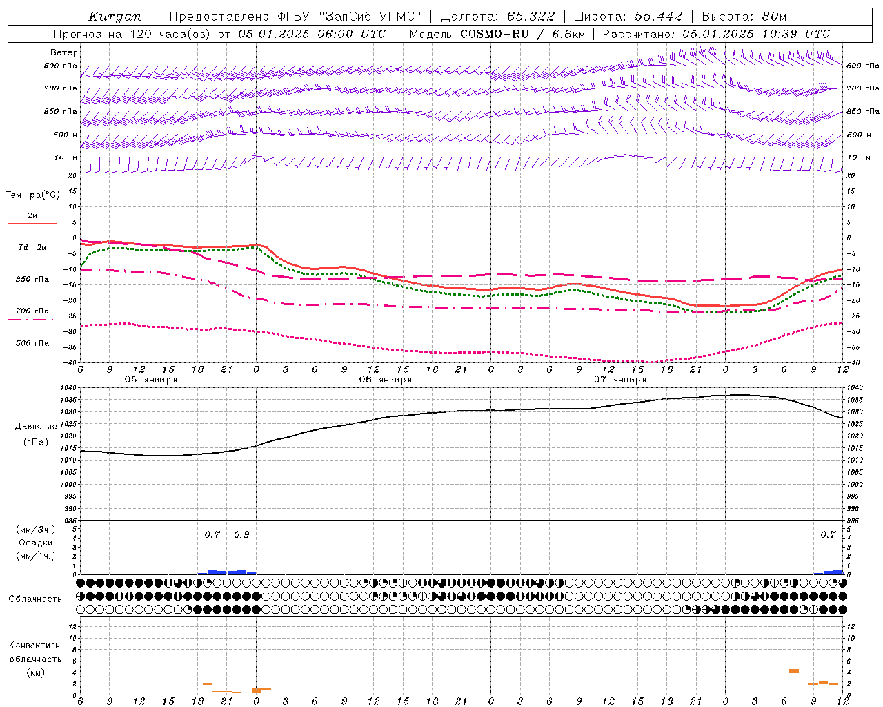Click the 0.9 precipitation amount value
The image size is (883, 707).
point(241,534)
